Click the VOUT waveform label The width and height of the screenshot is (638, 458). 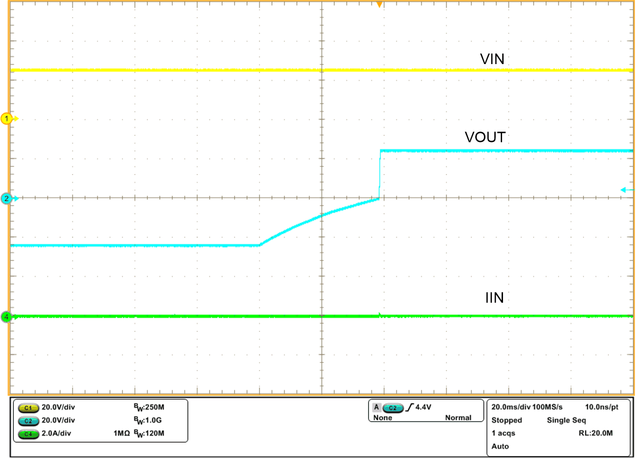click(x=485, y=137)
